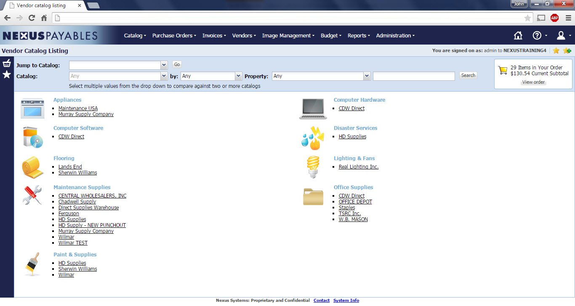The height and width of the screenshot is (306, 575).
Task: Click the add-to-favorites star with plus icon
Action: [567, 51]
